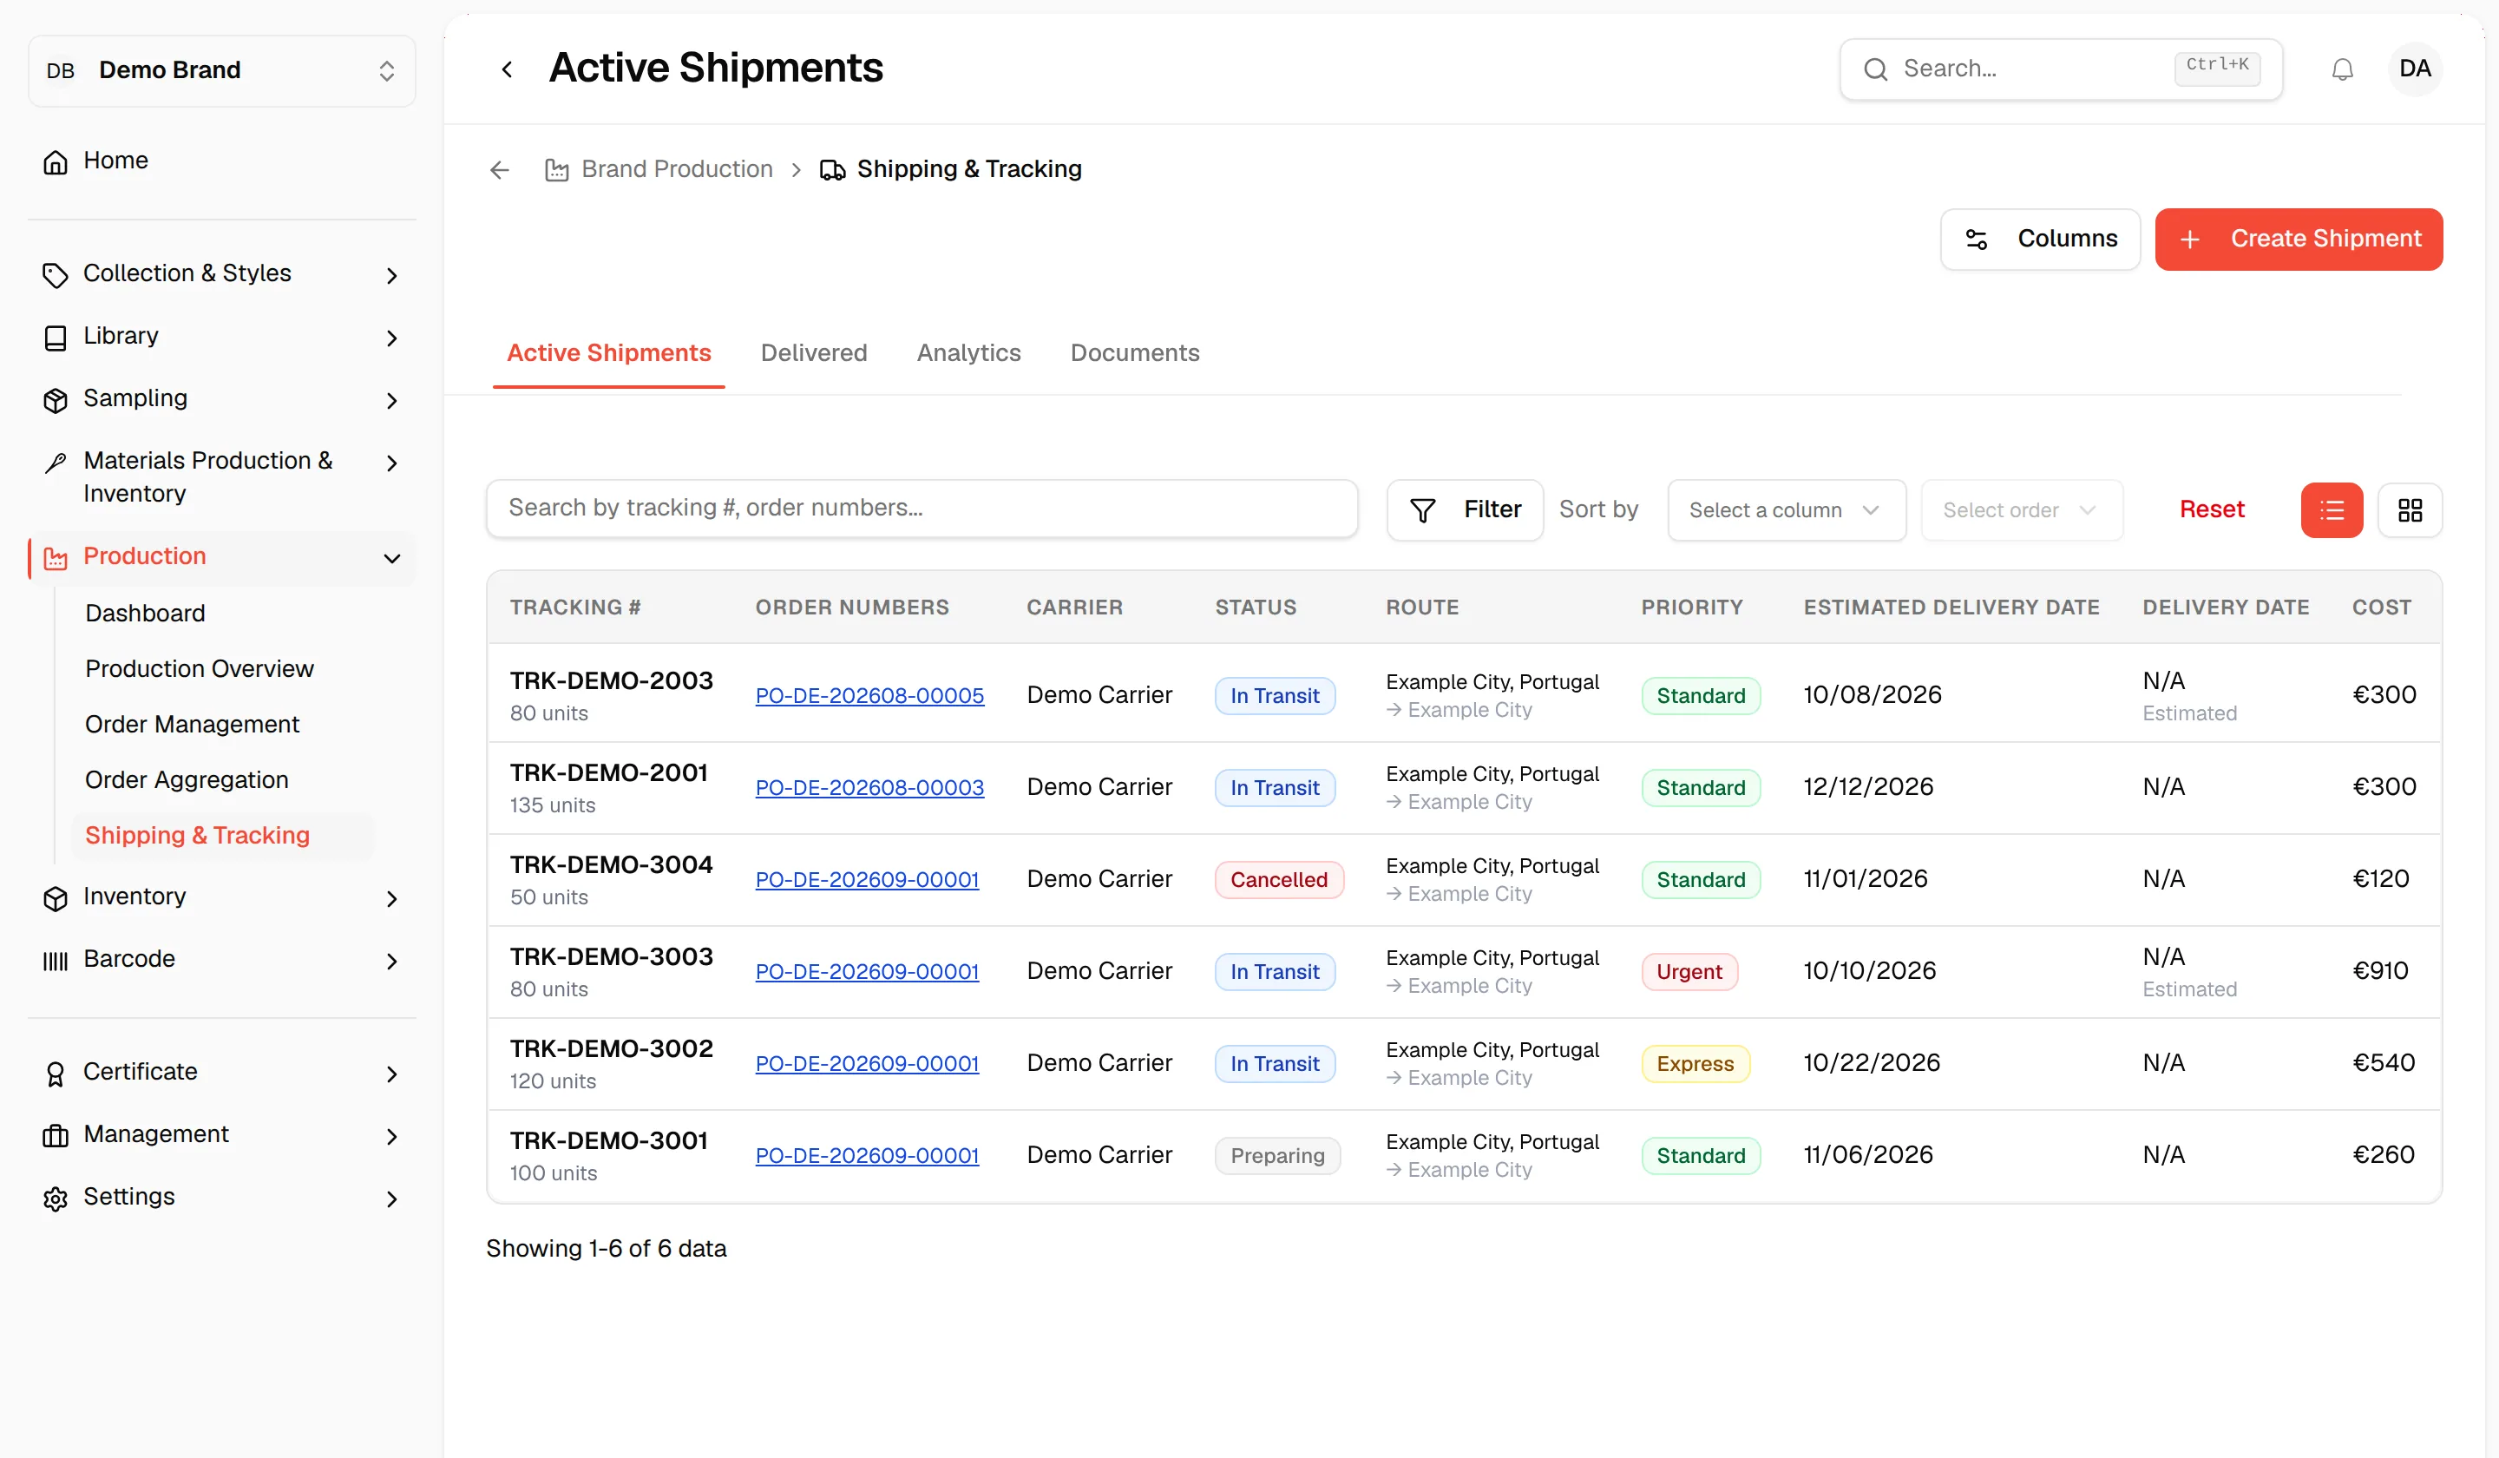2499x1458 pixels.
Task: Focus the global Search box
Action: [x=2060, y=69]
